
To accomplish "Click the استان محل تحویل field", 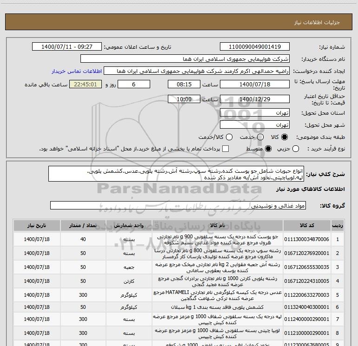I will pos(254,113).
